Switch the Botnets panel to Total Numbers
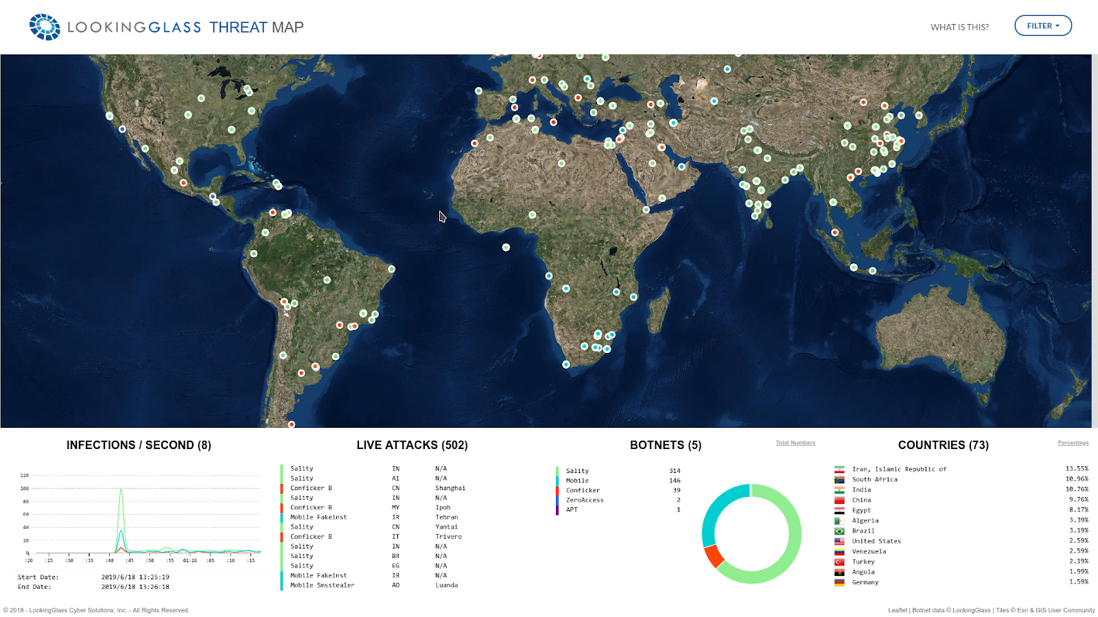Image resolution: width=1098 pixels, height=617 pixels. (x=795, y=442)
